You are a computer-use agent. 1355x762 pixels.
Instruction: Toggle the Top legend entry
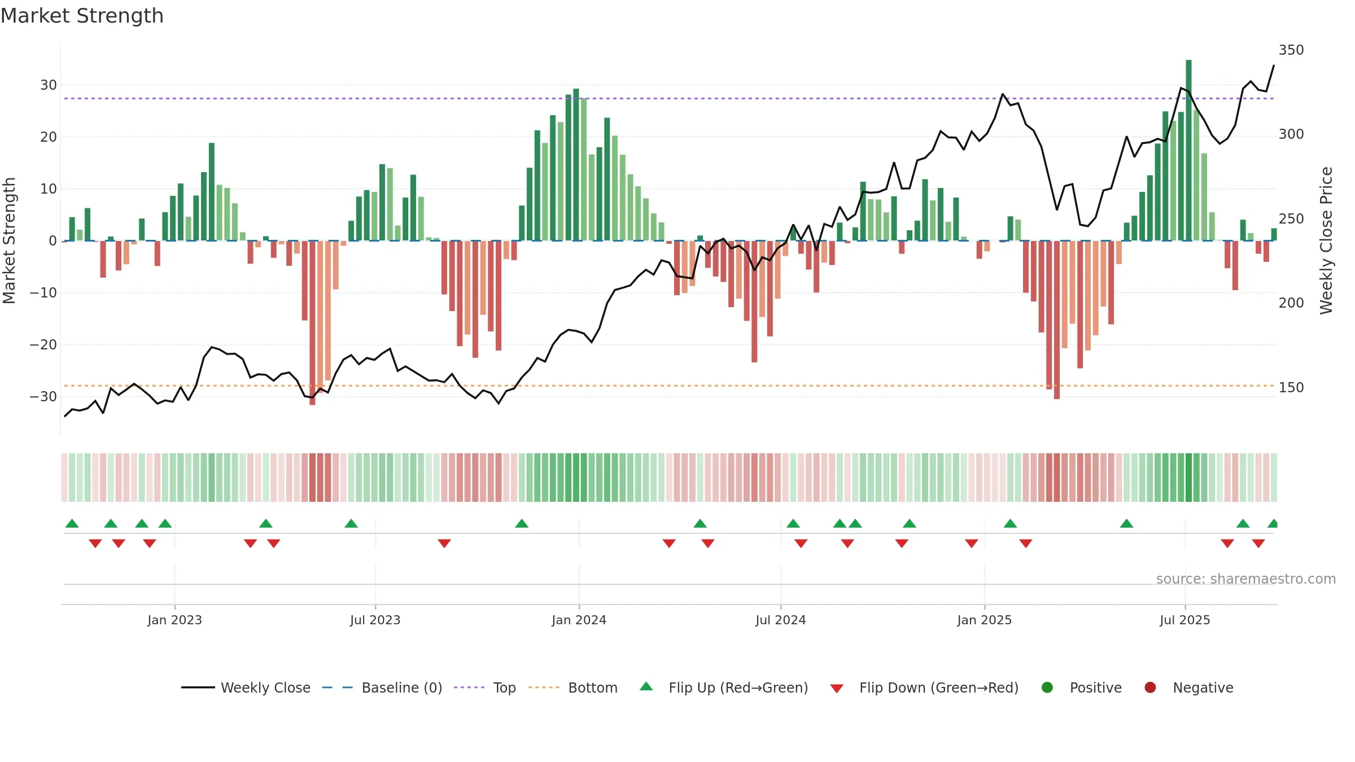(x=485, y=687)
